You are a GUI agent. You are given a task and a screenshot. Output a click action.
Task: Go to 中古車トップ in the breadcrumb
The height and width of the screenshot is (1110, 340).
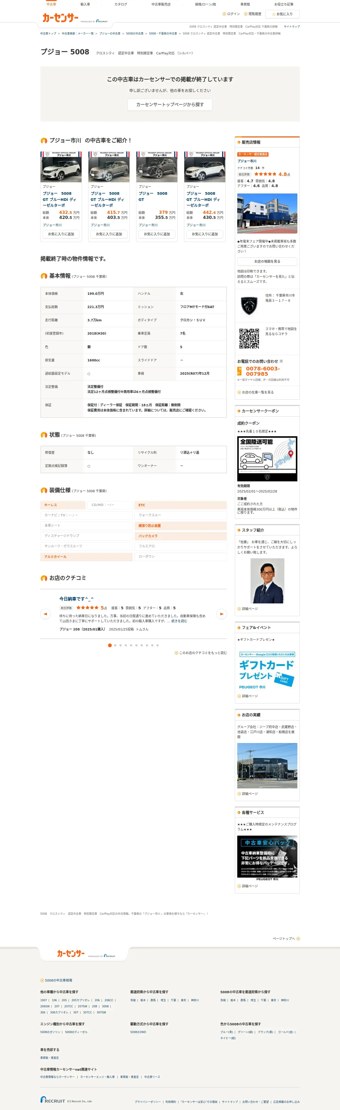tap(48, 34)
